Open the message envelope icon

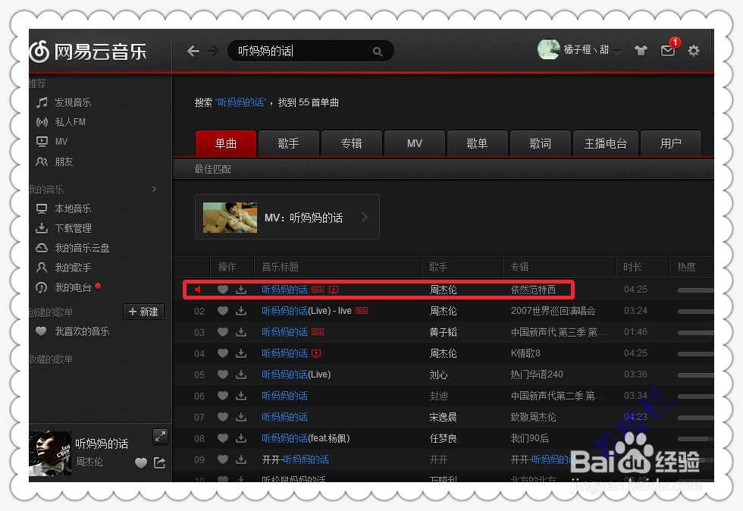coord(668,50)
